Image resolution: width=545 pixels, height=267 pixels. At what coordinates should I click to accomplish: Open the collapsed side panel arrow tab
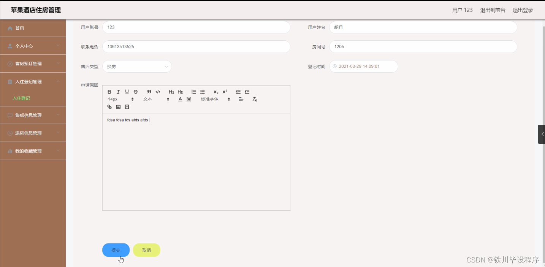(542, 134)
